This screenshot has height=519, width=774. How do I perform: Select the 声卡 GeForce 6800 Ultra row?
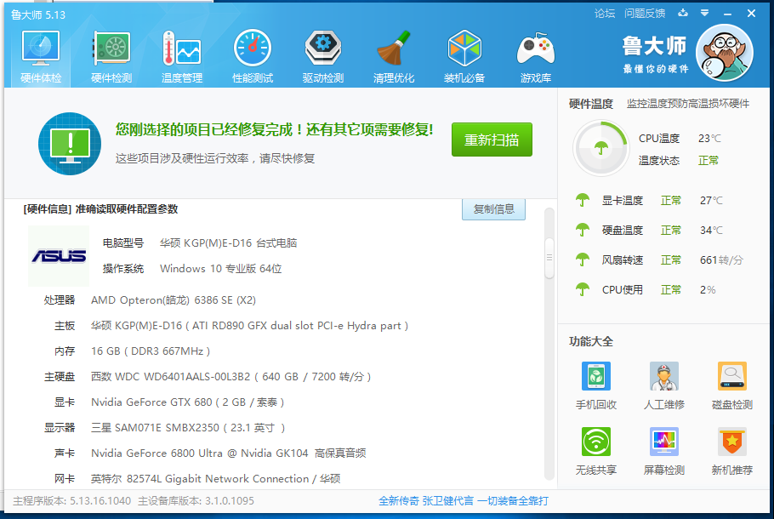(x=210, y=453)
